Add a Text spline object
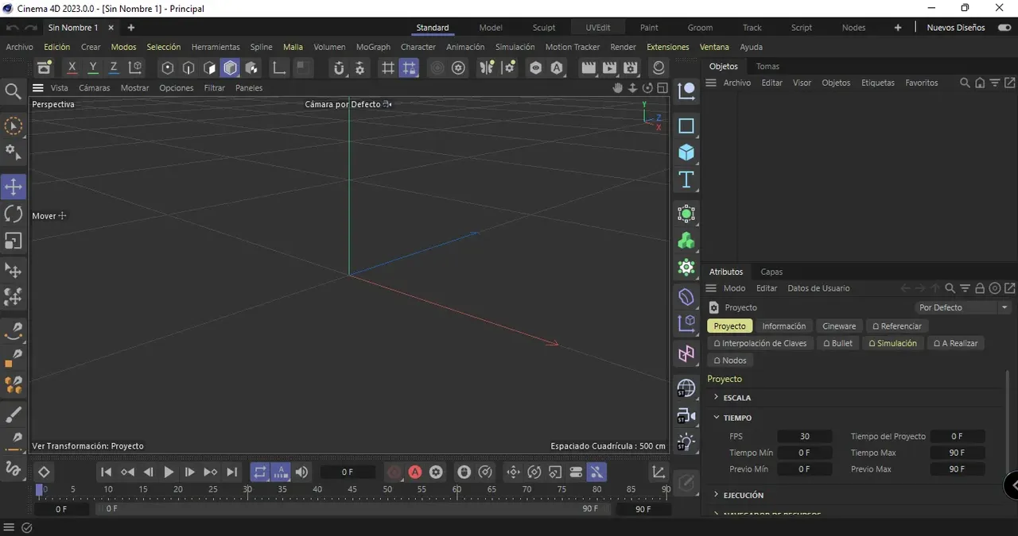Viewport: 1018px width, 536px height. coord(686,179)
